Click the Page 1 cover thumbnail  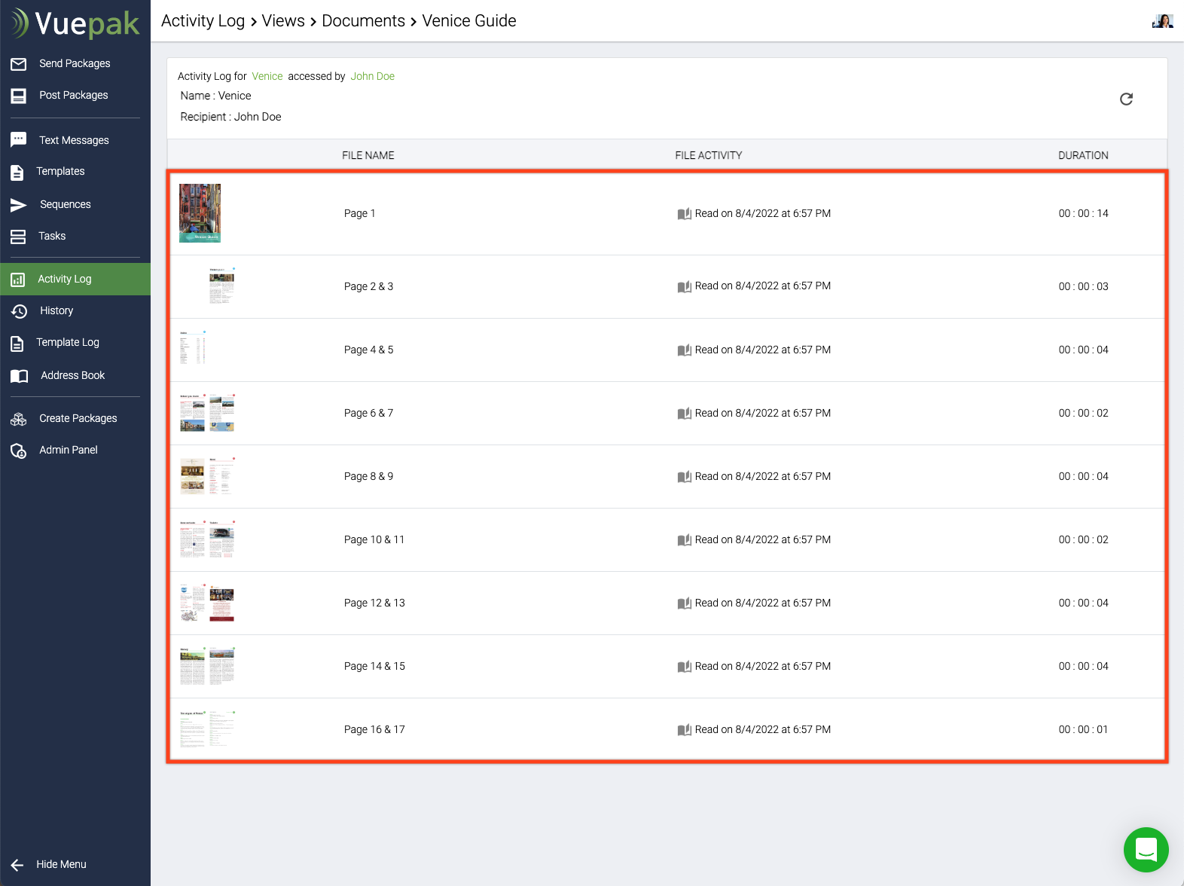click(x=200, y=213)
